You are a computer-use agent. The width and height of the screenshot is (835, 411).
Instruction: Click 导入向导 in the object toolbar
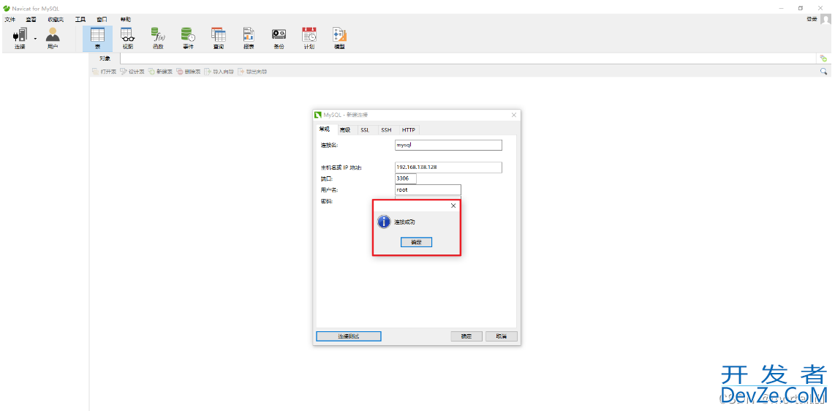(x=219, y=72)
